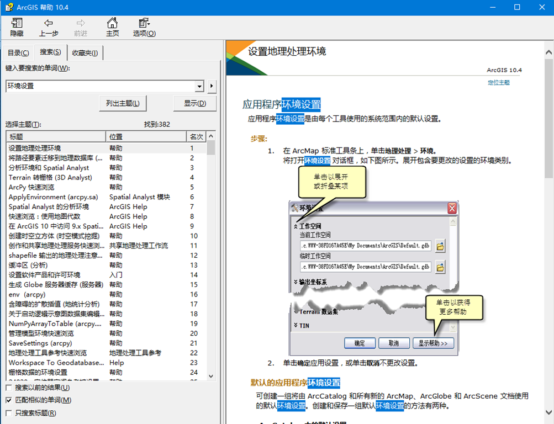554x424 pixels.
Task: Collapse 工作空间 section in dialog image
Action: tap(296, 226)
